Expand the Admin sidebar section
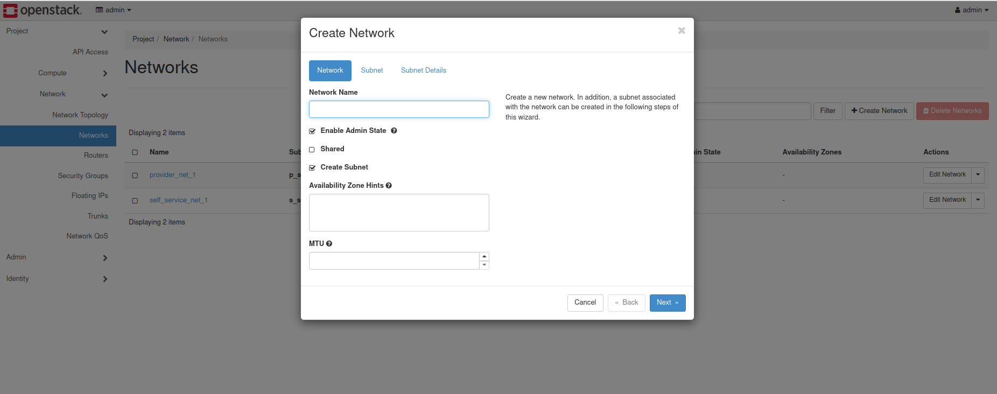997x394 pixels. [57, 257]
